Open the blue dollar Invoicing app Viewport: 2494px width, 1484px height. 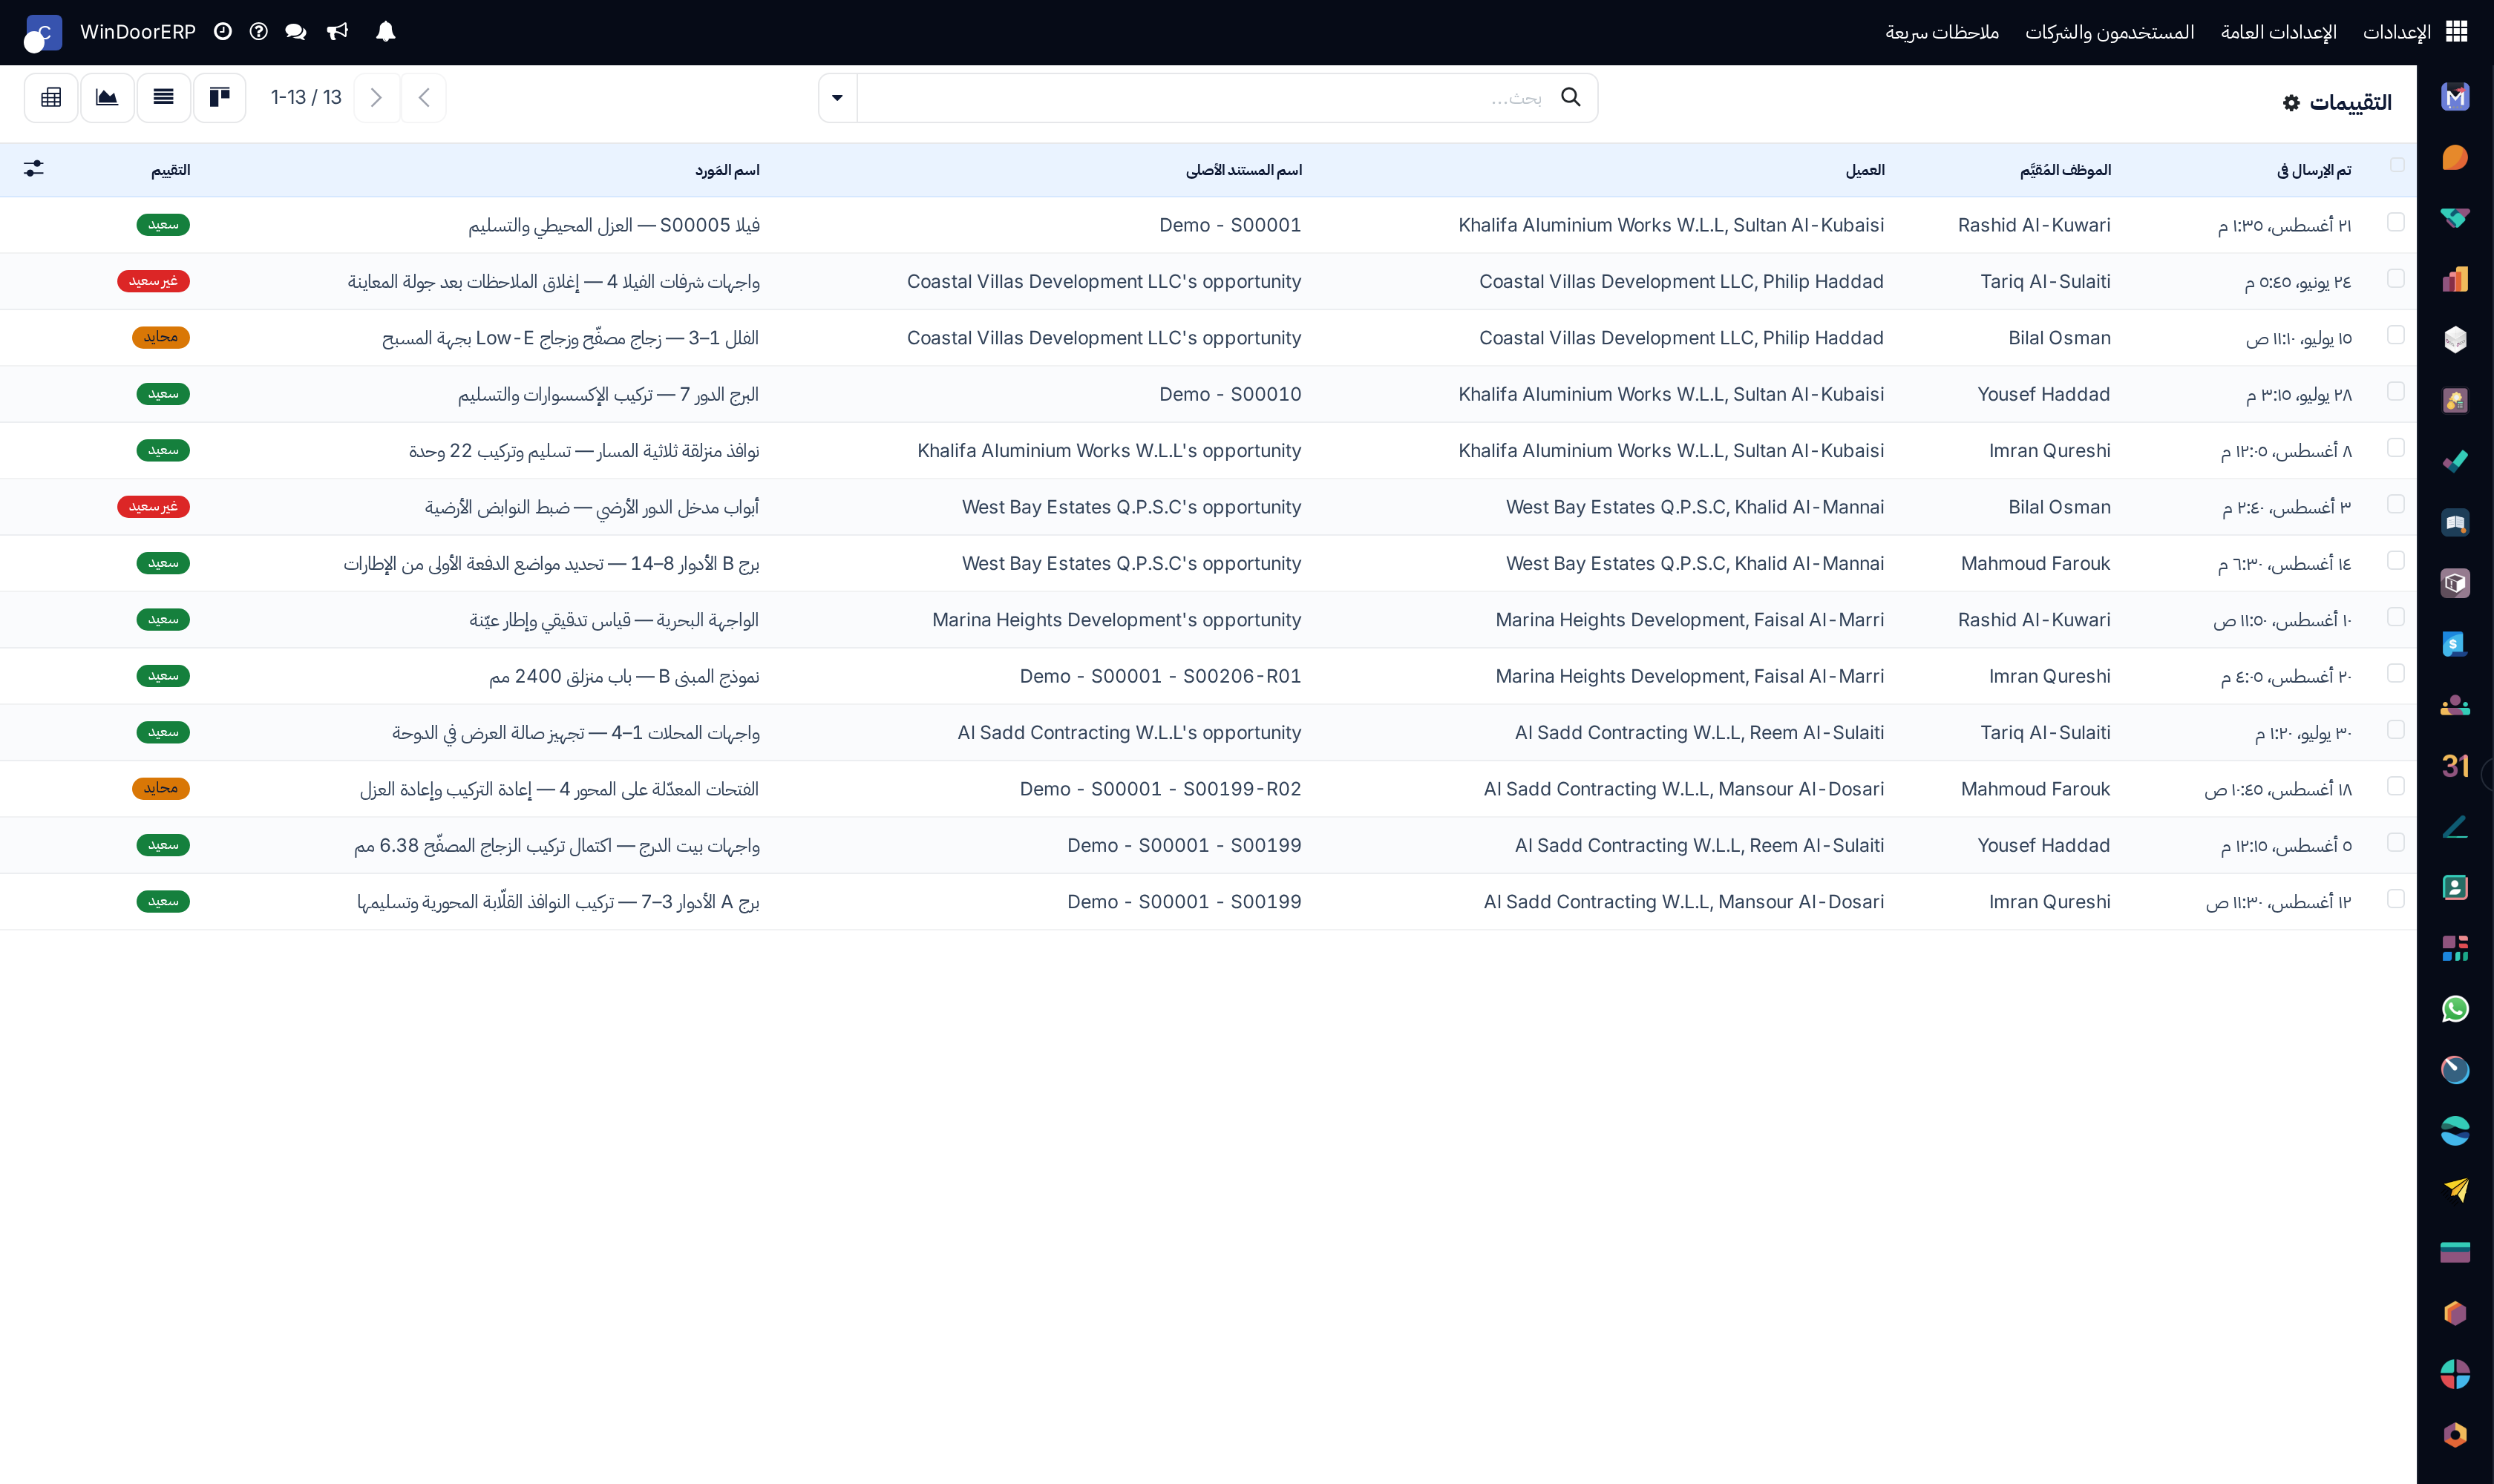[x=2455, y=644]
